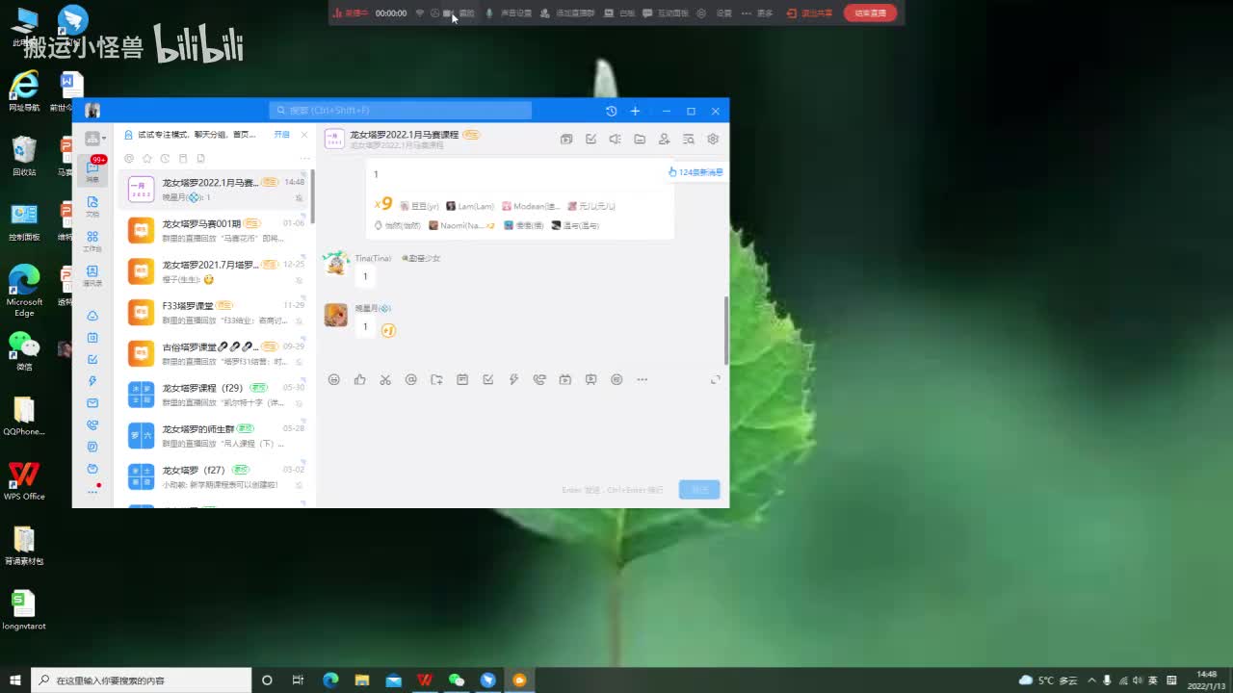Viewport: 1233px width, 693px height.
Task: Open group files folder icon
Action: coord(640,139)
